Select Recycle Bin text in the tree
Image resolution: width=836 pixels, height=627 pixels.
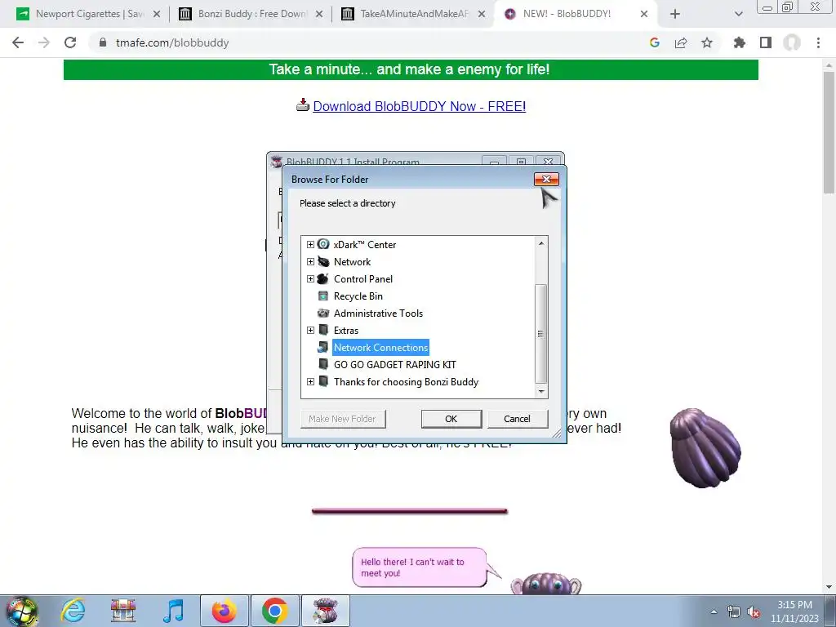[x=358, y=296]
